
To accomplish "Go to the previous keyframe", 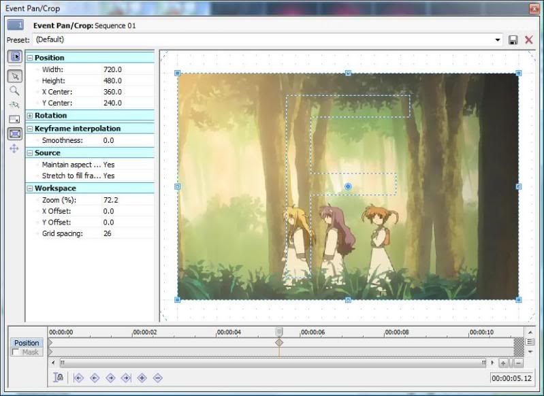I will click(95, 378).
